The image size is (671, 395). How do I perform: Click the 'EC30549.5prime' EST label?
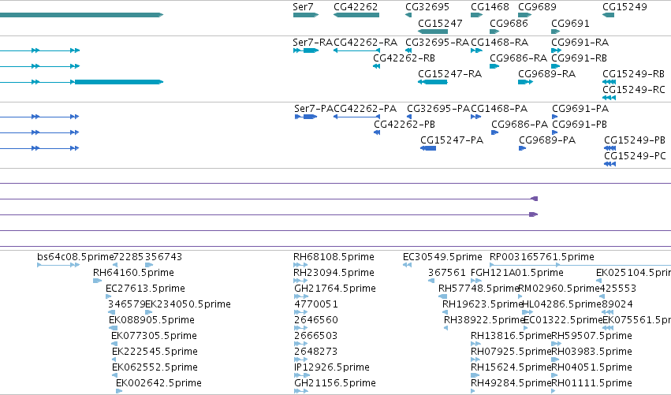coord(442,257)
